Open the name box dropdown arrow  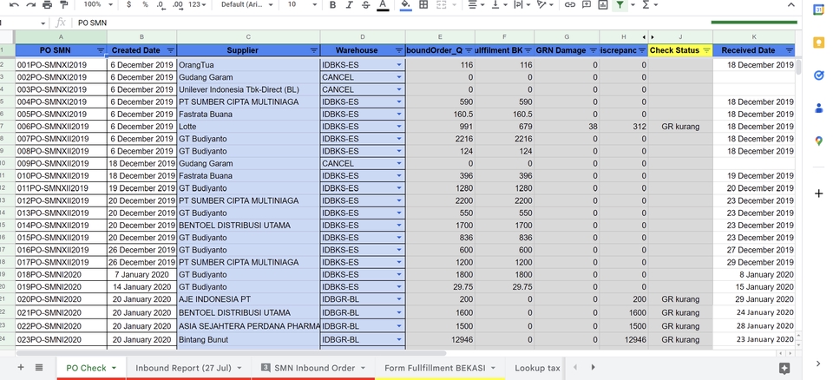tap(43, 23)
